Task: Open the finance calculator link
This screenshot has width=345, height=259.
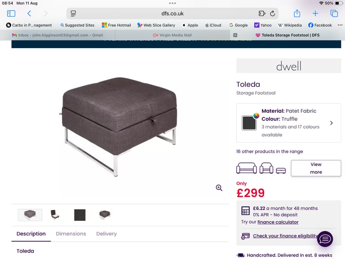Action: pos(278,222)
